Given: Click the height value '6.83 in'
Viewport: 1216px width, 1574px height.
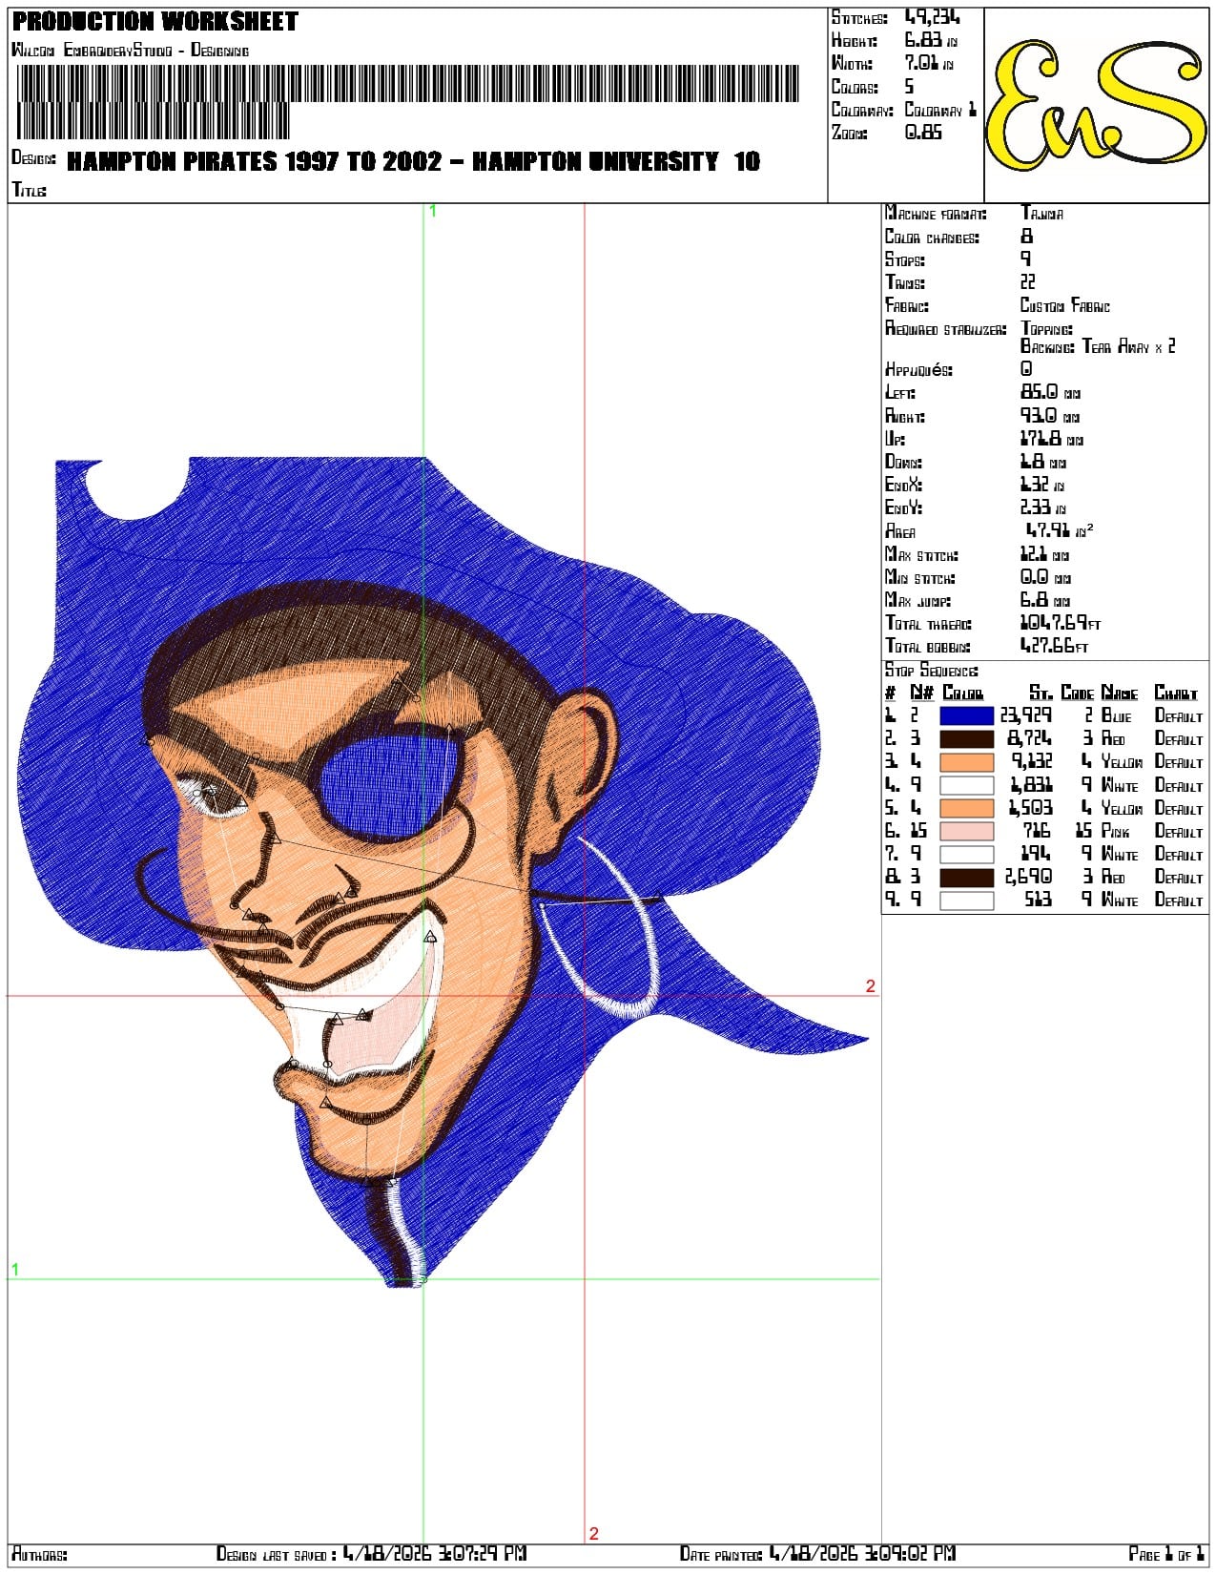Looking at the screenshot, I should (931, 40).
